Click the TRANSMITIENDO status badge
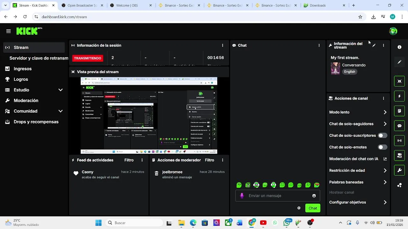408x229 pixels. (x=88, y=58)
